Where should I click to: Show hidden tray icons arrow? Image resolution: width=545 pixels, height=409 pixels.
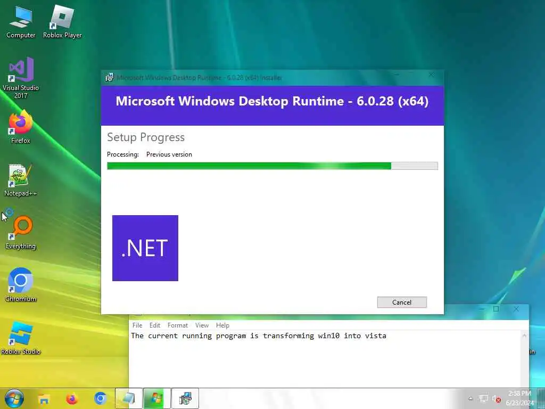pos(470,398)
